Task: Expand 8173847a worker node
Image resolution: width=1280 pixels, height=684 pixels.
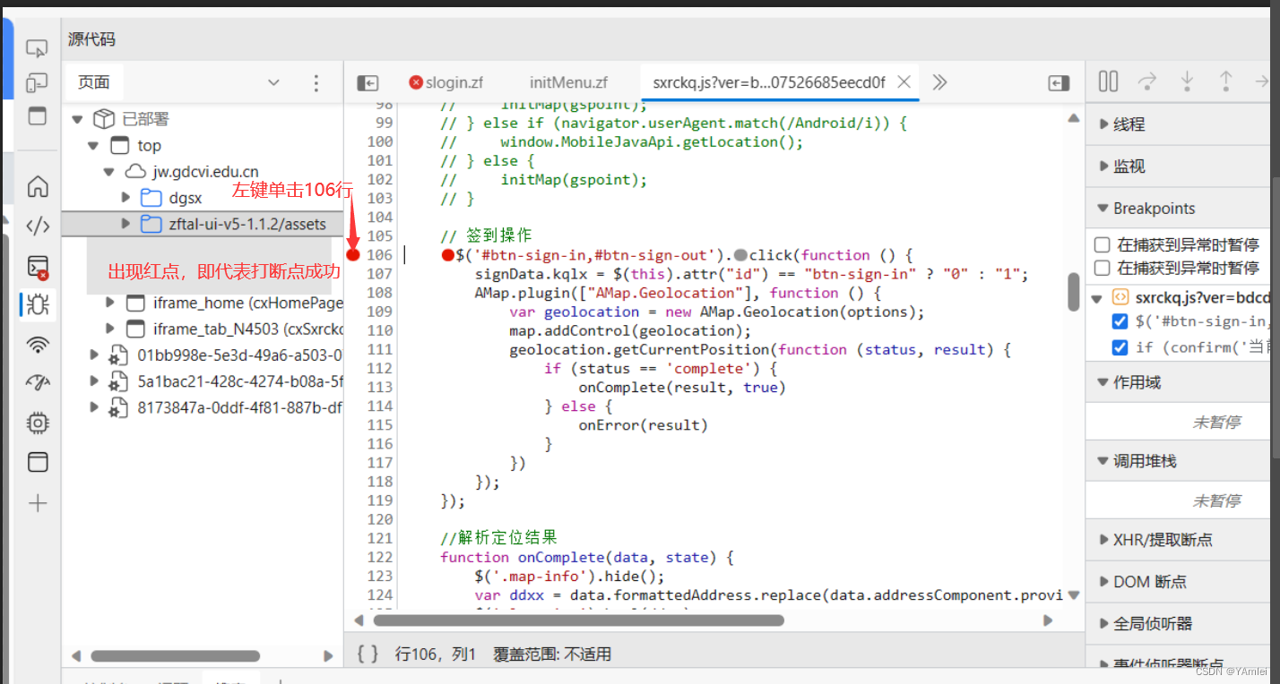Action: (x=94, y=407)
